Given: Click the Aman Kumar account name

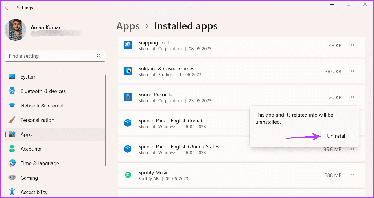Looking at the screenshot, I should (x=46, y=27).
